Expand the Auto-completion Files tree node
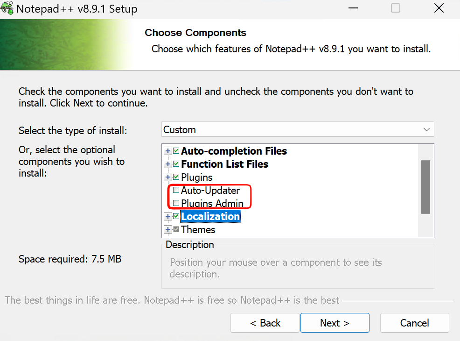460x341 pixels. [168, 151]
